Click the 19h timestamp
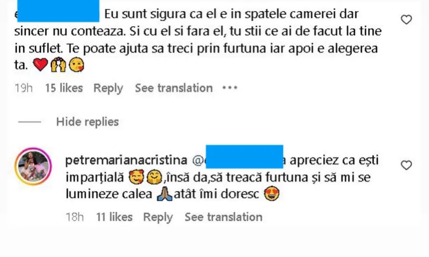This screenshot has height=257, width=429. 23,88
